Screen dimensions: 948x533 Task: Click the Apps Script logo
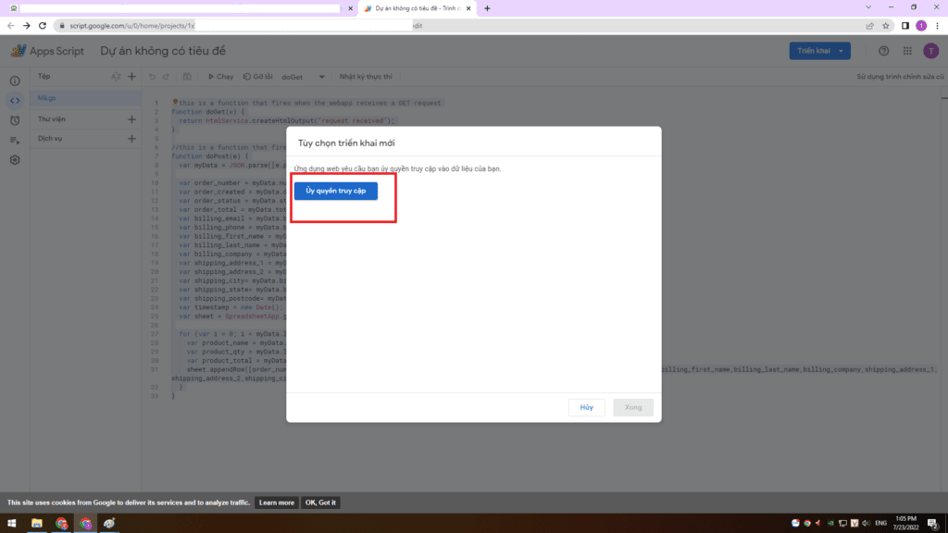tap(47, 52)
